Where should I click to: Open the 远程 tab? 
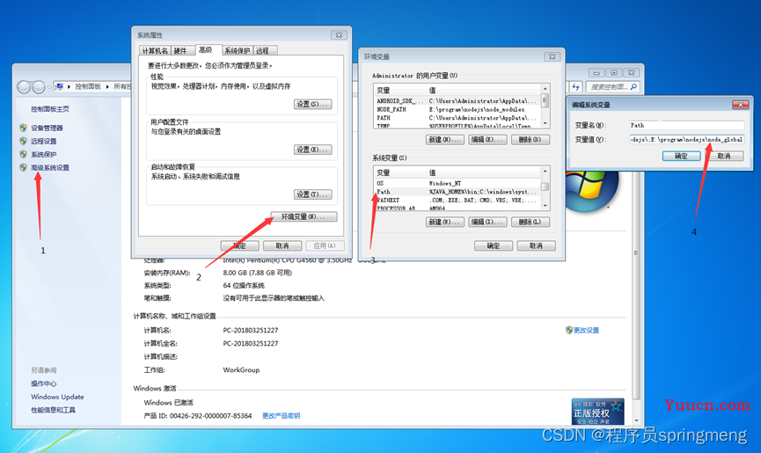[265, 50]
